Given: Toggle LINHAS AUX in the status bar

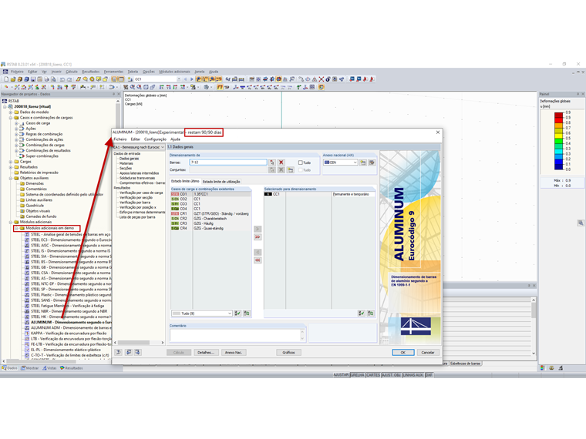Looking at the screenshot, I should click(413, 375).
